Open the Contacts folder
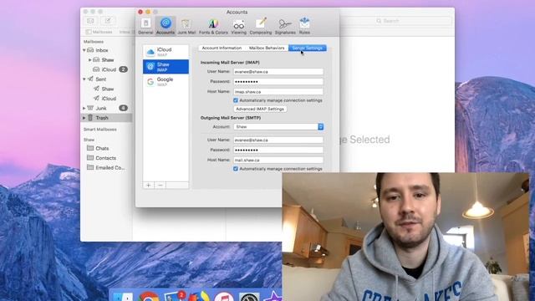The image size is (535, 301). coord(106,158)
